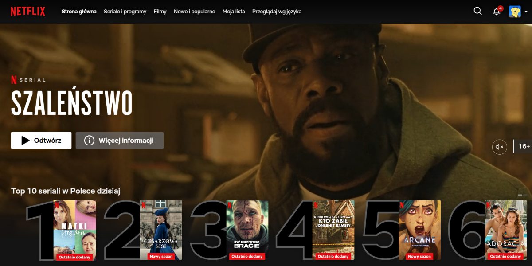Open the Cesarzowa Sisi poster

[161, 230]
